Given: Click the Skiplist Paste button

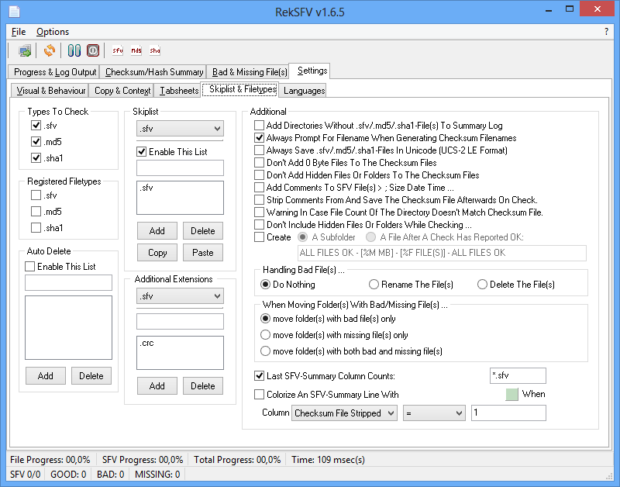Looking at the screenshot, I should tap(203, 252).
